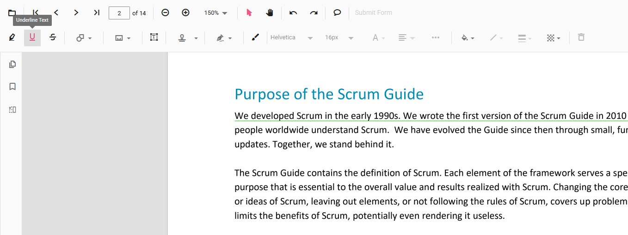
Task: Open the fill color picker
Action: pyautogui.click(x=468, y=38)
